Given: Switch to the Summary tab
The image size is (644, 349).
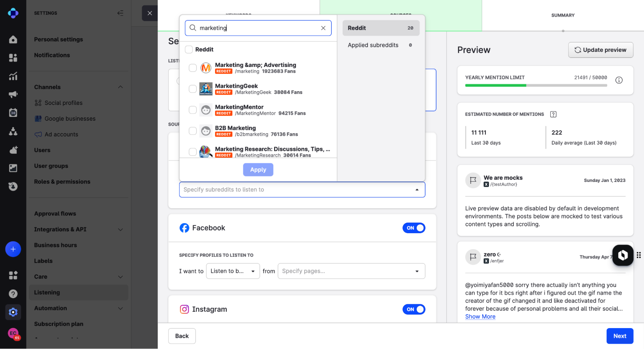Looking at the screenshot, I should click(562, 15).
